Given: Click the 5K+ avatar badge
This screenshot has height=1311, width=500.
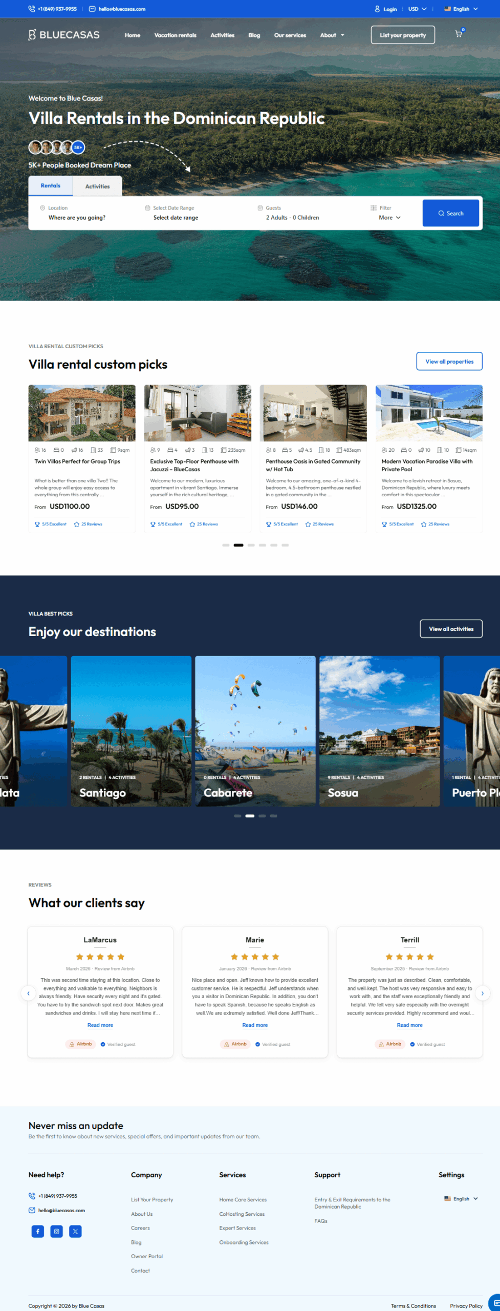Looking at the screenshot, I should (78, 147).
